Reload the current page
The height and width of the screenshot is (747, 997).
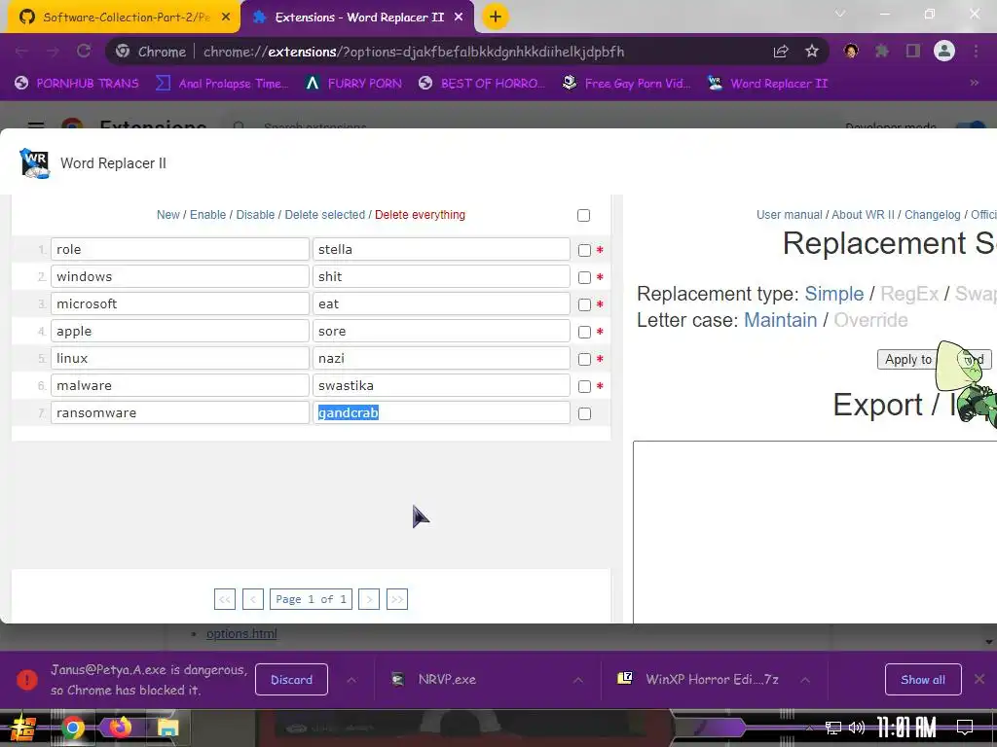click(84, 52)
